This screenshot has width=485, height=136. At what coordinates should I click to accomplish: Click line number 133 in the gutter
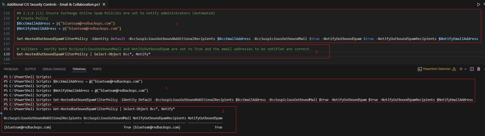tap(7, 23)
